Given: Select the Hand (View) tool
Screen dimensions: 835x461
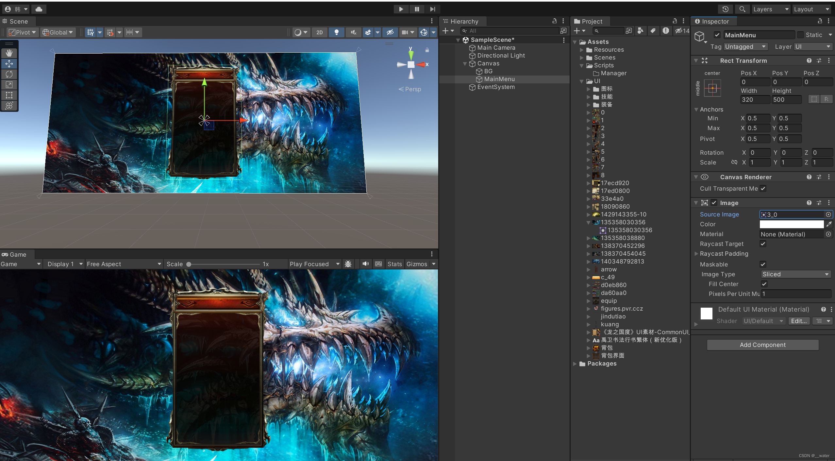Looking at the screenshot, I should click(9, 53).
